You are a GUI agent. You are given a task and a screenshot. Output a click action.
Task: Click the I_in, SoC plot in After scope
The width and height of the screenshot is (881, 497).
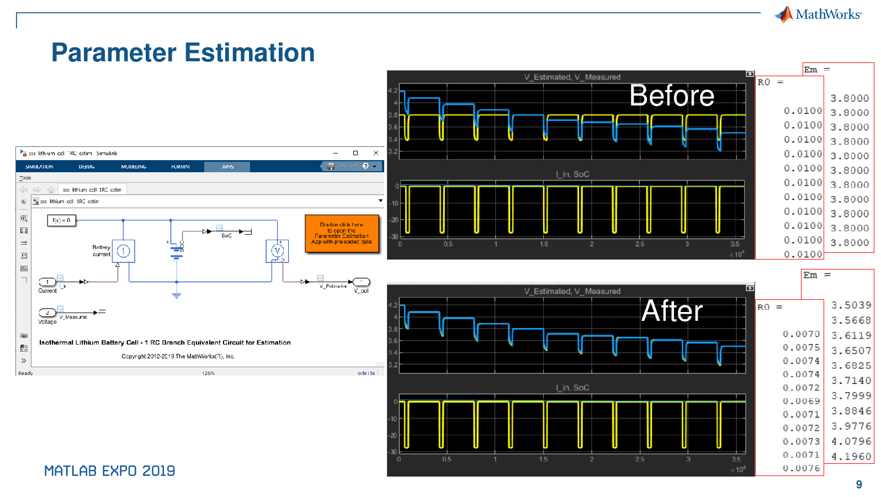tap(572, 423)
